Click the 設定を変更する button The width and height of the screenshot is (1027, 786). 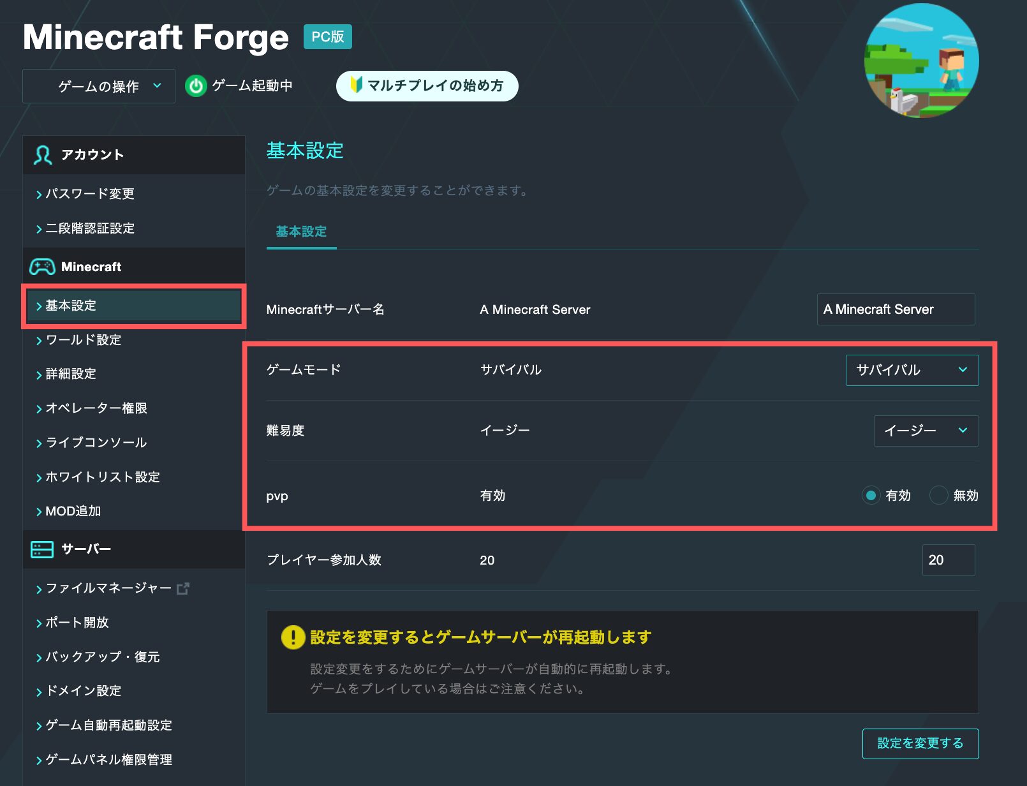pyautogui.click(x=920, y=744)
